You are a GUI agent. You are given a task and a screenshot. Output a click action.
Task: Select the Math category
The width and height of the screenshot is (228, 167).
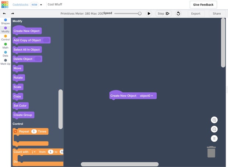point(6,46)
